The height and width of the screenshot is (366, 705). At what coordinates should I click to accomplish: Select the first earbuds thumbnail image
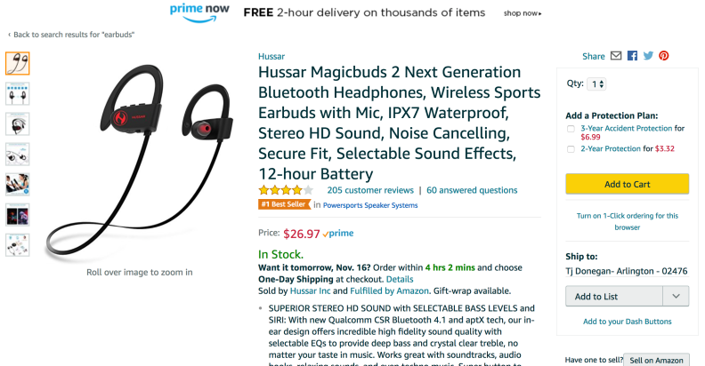pyautogui.click(x=18, y=63)
